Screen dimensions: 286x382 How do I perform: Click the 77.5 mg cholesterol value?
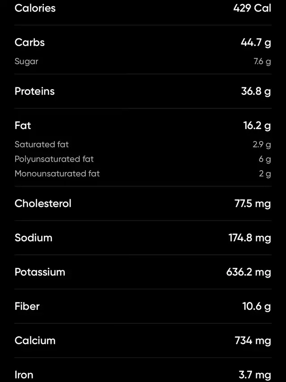click(252, 203)
